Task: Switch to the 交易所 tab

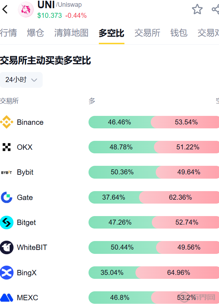Action: point(147,33)
